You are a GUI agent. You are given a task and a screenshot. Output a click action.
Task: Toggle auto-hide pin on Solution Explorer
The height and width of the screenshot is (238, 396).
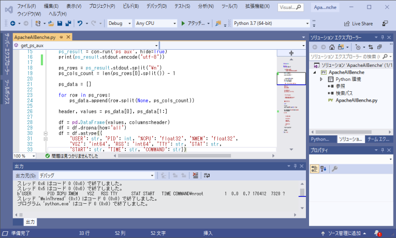[383, 37]
